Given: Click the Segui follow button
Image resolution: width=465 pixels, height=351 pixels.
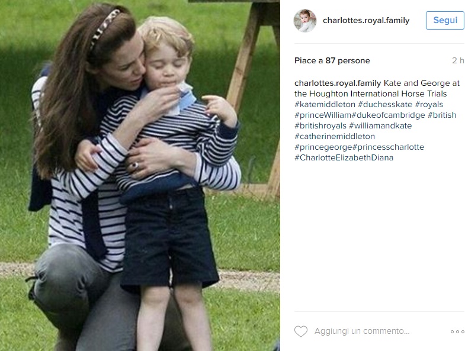Looking at the screenshot, I should pyautogui.click(x=445, y=20).
